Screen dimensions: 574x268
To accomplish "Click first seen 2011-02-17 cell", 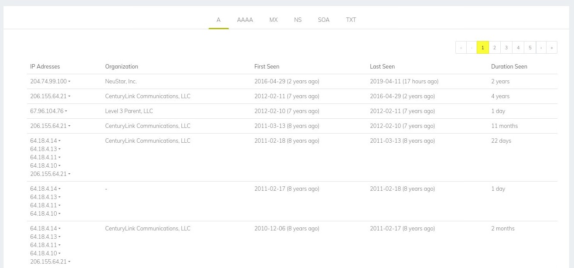I will coord(287,189).
